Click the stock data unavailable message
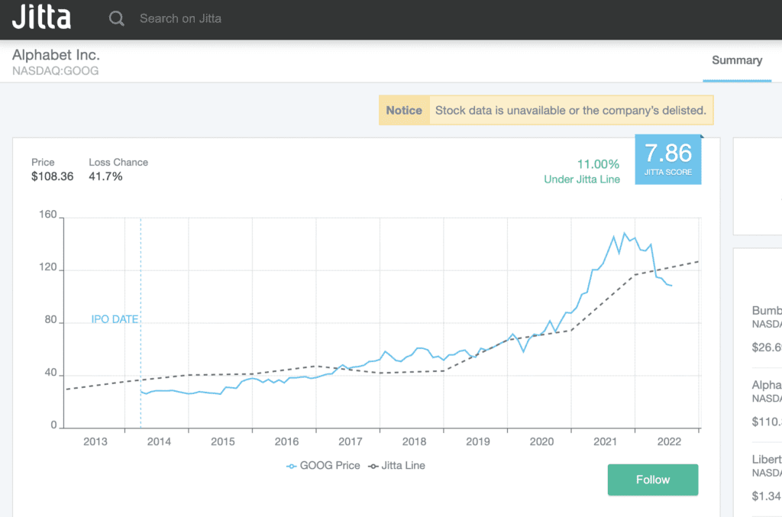Screen dimensions: 782x517 tap(570, 110)
